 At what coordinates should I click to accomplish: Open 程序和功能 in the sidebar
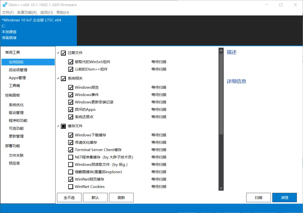tap(18, 121)
